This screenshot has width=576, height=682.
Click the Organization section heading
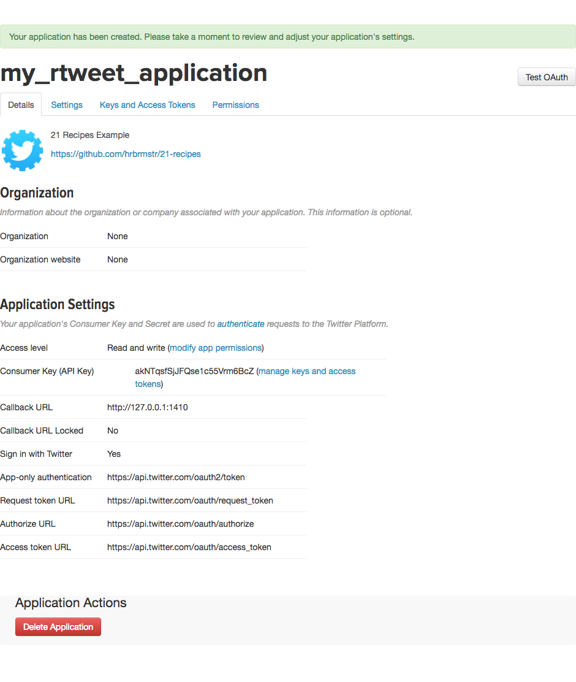click(37, 193)
